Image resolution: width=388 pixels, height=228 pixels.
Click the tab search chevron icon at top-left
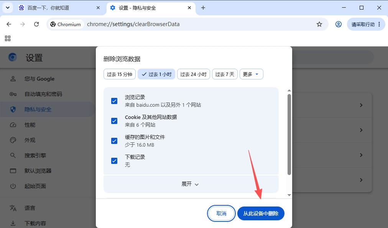click(8, 8)
